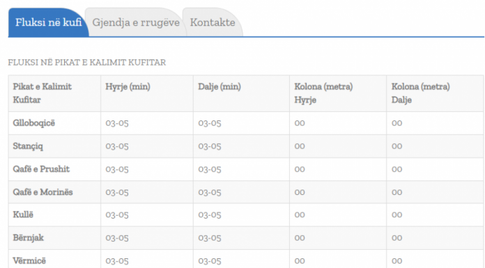Select the Bërnjak row label
The height and width of the screenshot is (268, 485).
28,237
